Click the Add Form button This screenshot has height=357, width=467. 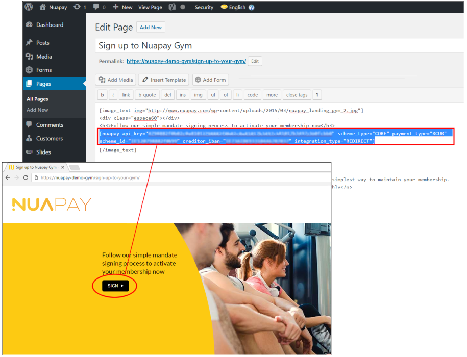click(x=211, y=80)
